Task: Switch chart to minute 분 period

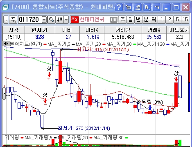Action: [146, 20]
